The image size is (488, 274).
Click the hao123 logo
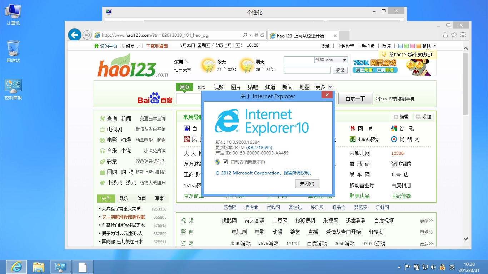point(133,66)
